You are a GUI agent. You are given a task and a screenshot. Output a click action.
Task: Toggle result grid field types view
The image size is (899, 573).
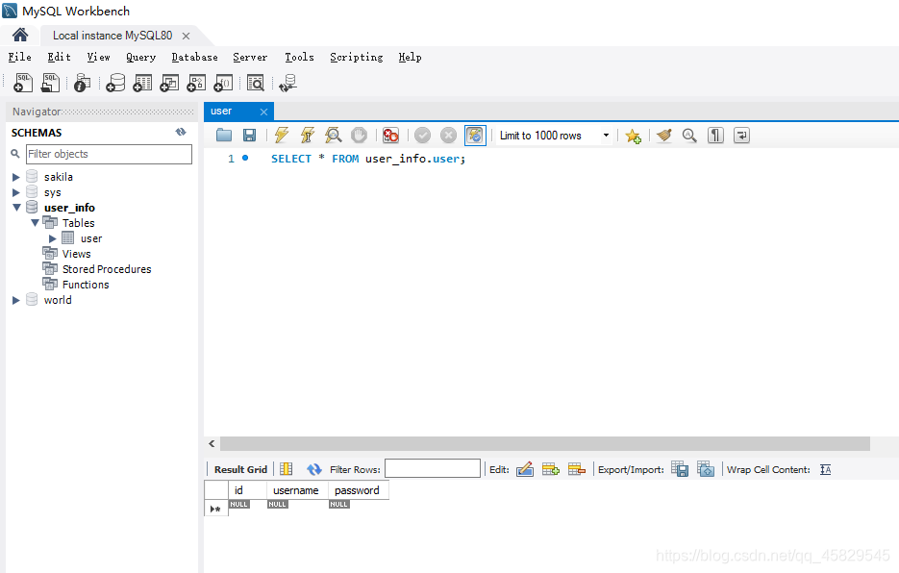point(287,469)
